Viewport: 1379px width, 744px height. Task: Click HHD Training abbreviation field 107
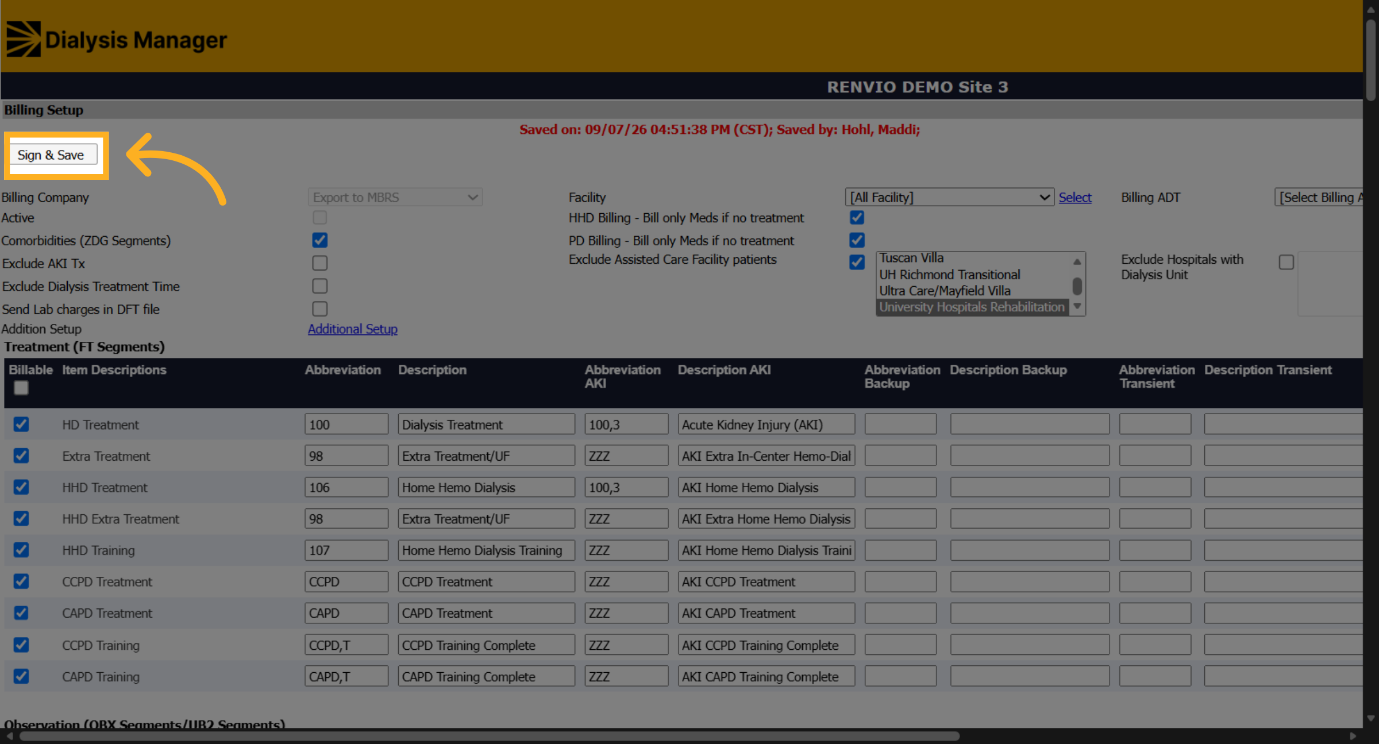click(x=346, y=550)
